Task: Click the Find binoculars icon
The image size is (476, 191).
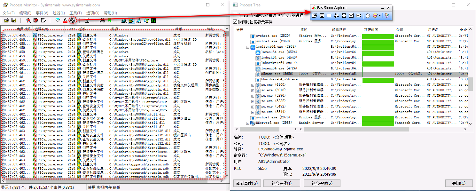Action: [x=102, y=20]
